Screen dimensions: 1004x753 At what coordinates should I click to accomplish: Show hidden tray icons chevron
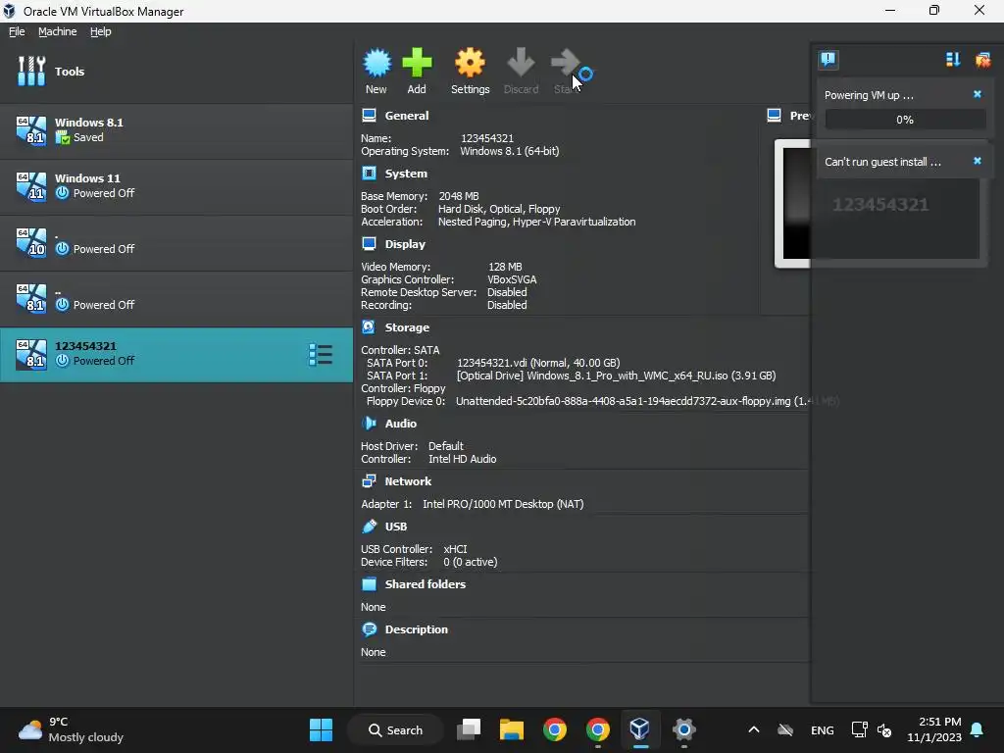pos(754,729)
